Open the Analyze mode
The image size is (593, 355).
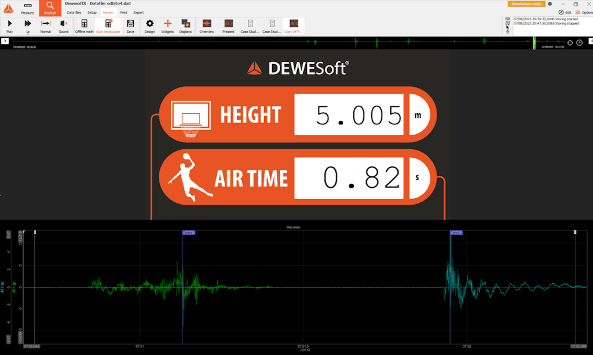pos(50,8)
